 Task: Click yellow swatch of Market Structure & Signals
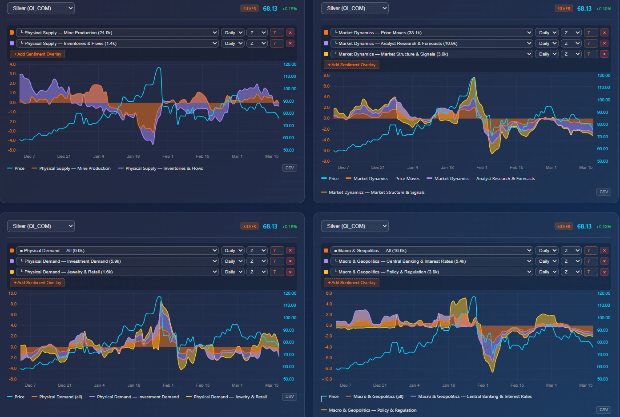[x=326, y=54]
